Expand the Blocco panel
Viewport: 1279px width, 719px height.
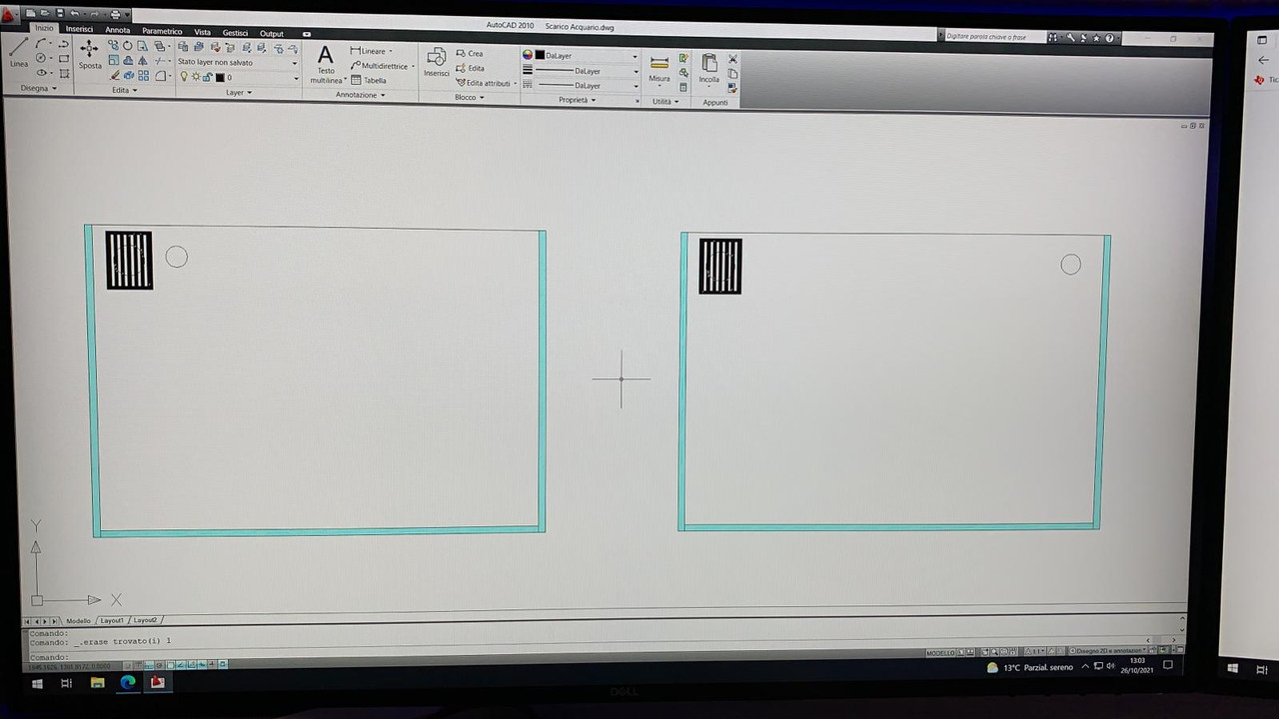click(x=469, y=97)
